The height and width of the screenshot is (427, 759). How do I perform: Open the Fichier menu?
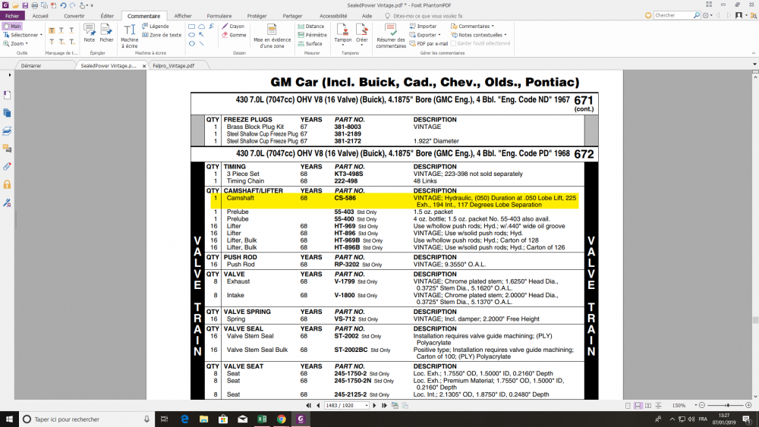click(x=11, y=16)
